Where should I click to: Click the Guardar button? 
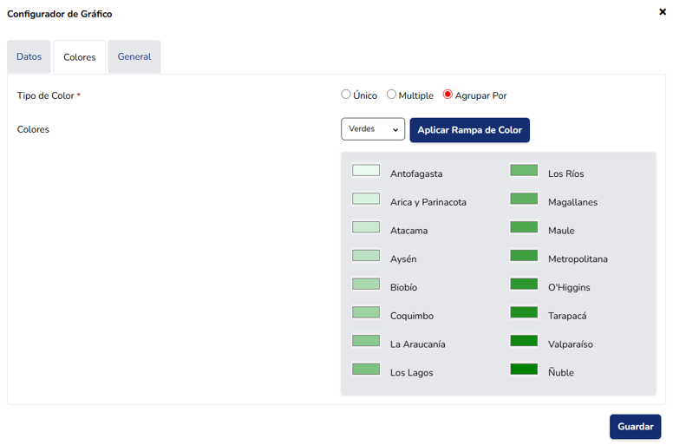click(x=635, y=427)
